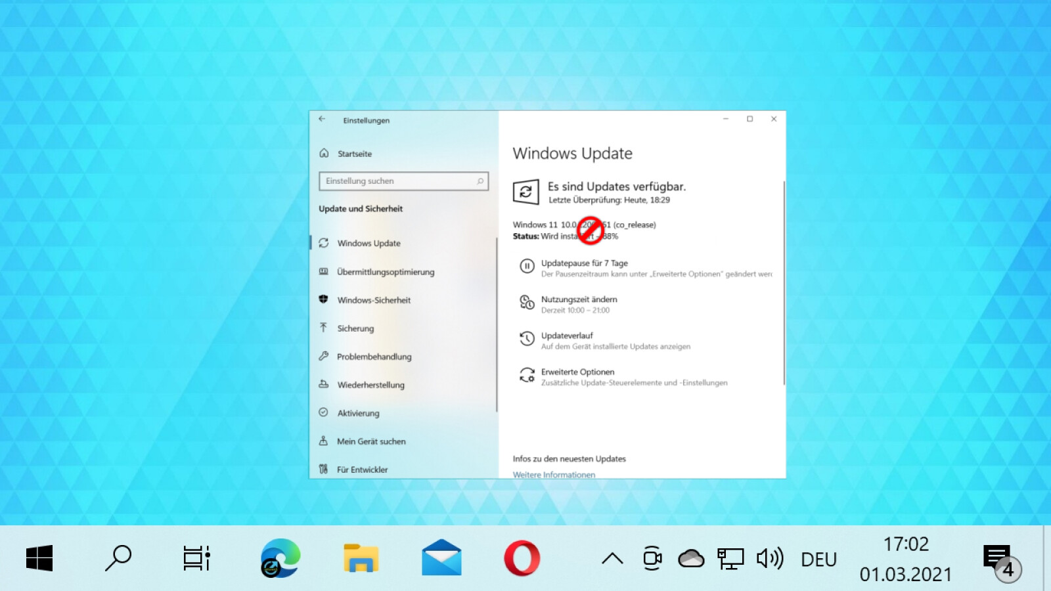Click the update status sync icon
This screenshot has height=591, width=1051.
(x=525, y=192)
